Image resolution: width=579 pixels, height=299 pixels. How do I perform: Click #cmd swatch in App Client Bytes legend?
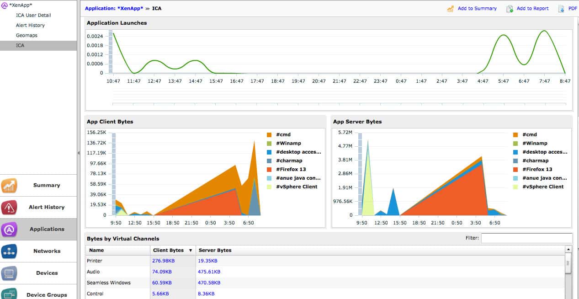coord(269,134)
